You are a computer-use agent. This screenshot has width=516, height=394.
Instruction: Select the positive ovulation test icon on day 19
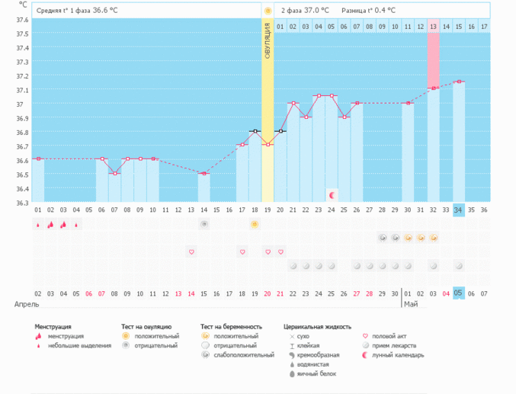tap(255, 224)
